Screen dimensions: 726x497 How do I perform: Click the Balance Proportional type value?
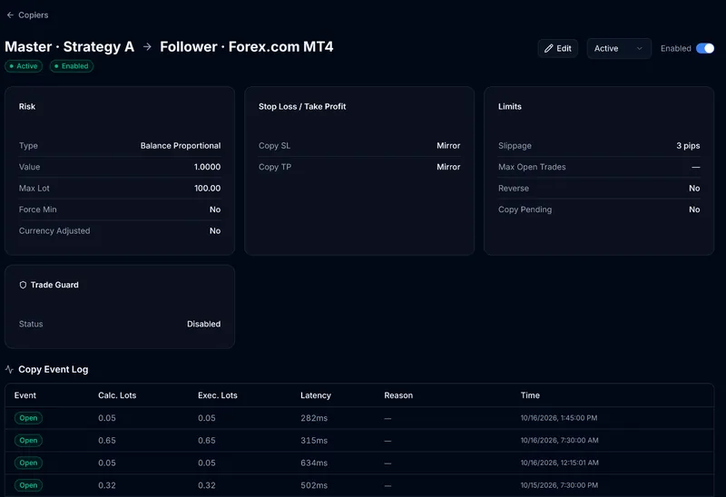(x=181, y=145)
